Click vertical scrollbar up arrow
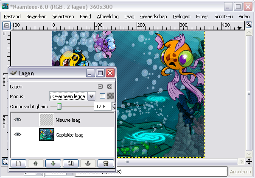 click(249, 32)
